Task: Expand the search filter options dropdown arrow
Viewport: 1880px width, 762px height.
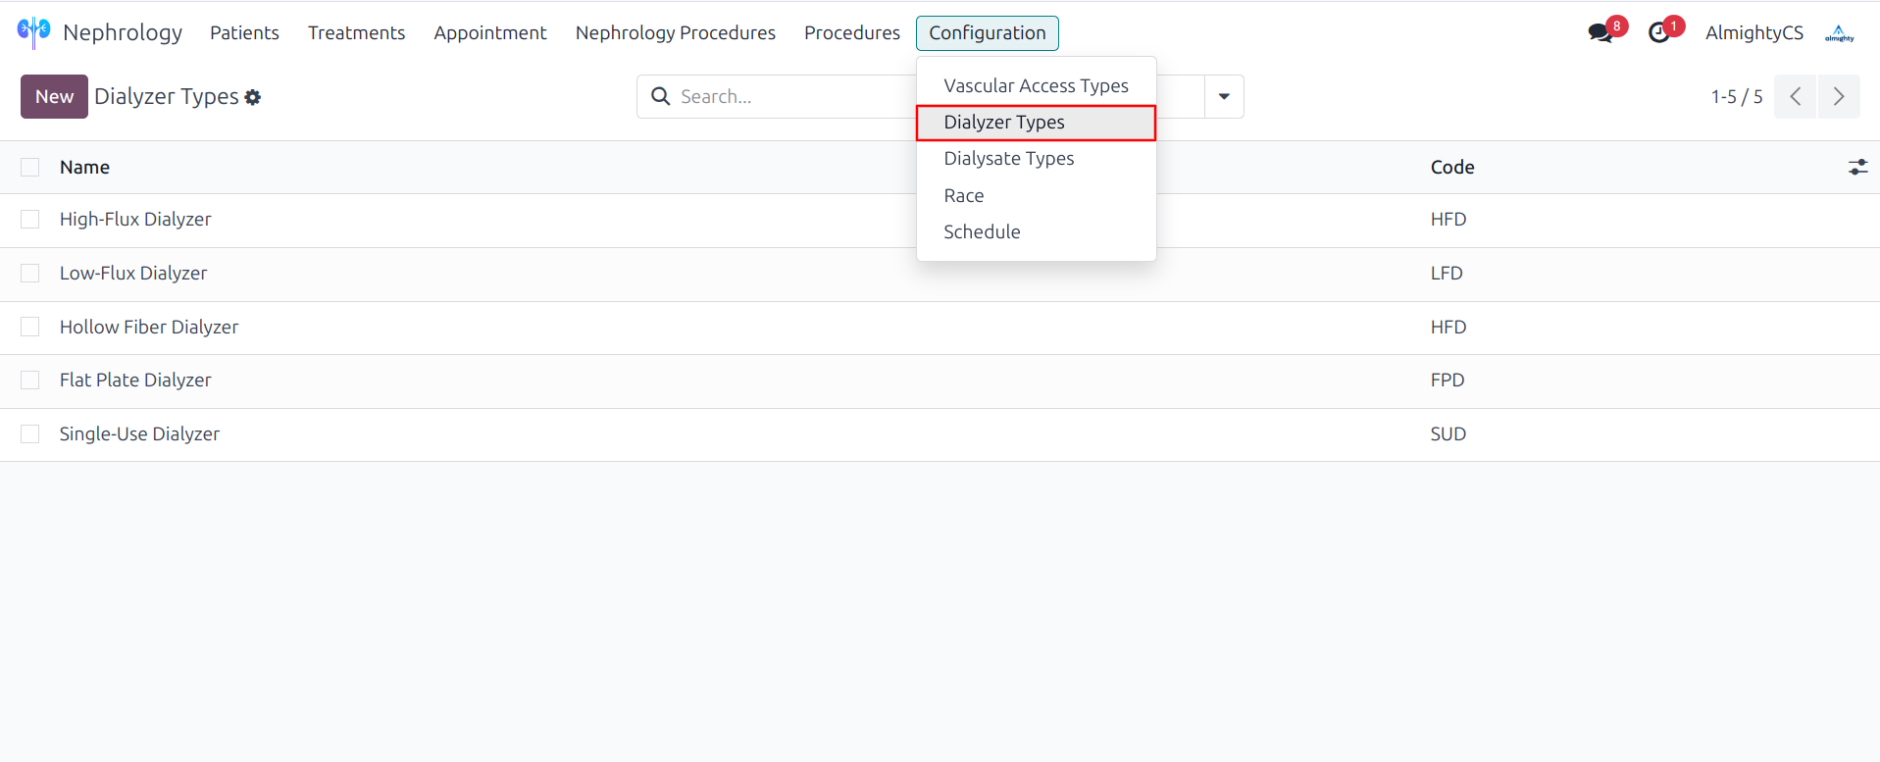Action: (1224, 96)
